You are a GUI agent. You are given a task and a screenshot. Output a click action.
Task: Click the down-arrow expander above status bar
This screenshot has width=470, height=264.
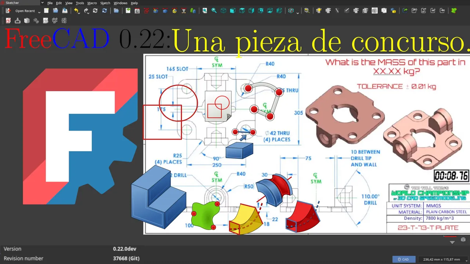(452, 242)
